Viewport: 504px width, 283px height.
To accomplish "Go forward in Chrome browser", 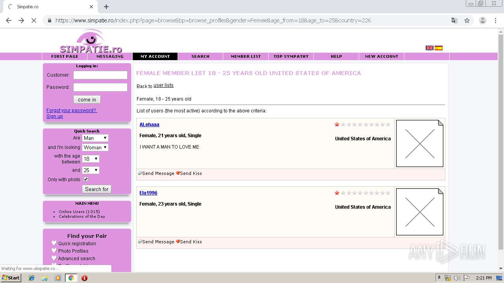I will 21,20.
